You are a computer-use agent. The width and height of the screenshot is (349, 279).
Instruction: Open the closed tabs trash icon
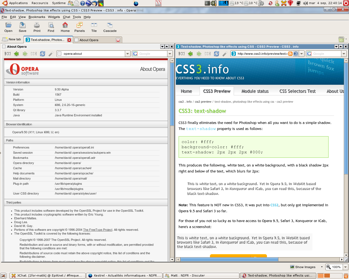click(x=341, y=39)
